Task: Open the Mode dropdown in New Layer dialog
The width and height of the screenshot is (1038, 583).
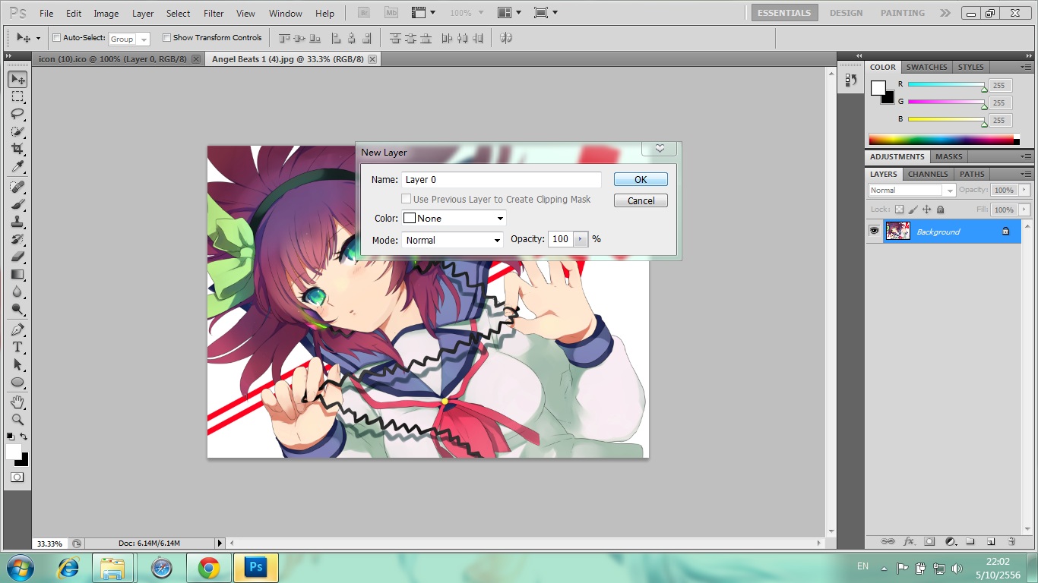Action: point(452,240)
